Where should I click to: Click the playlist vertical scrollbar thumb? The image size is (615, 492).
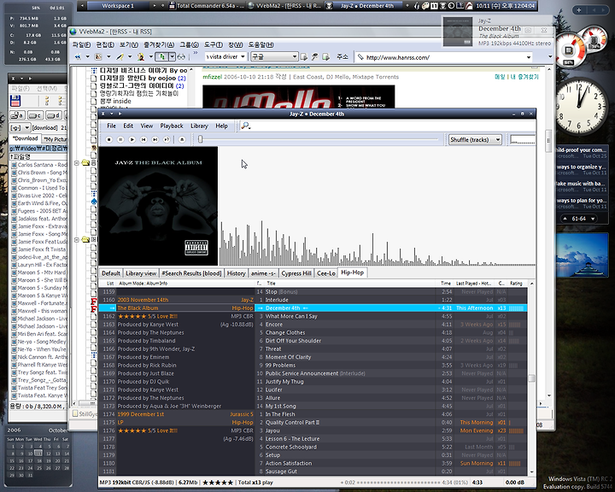click(x=531, y=378)
